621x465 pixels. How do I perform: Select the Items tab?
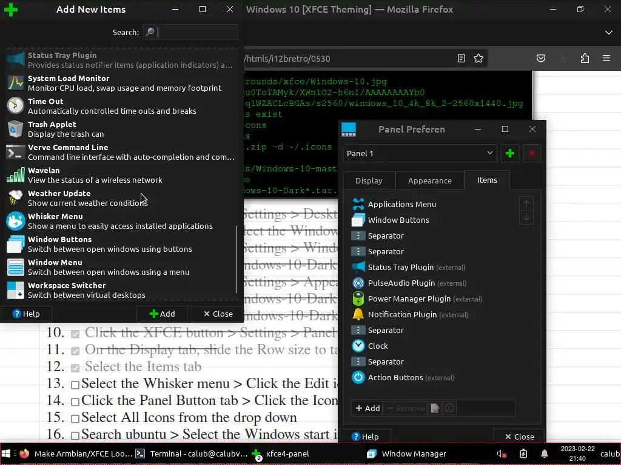tap(487, 180)
